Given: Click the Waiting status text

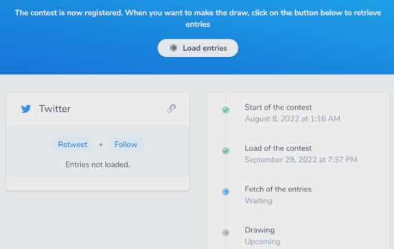Looking at the screenshot, I should click(x=258, y=201).
